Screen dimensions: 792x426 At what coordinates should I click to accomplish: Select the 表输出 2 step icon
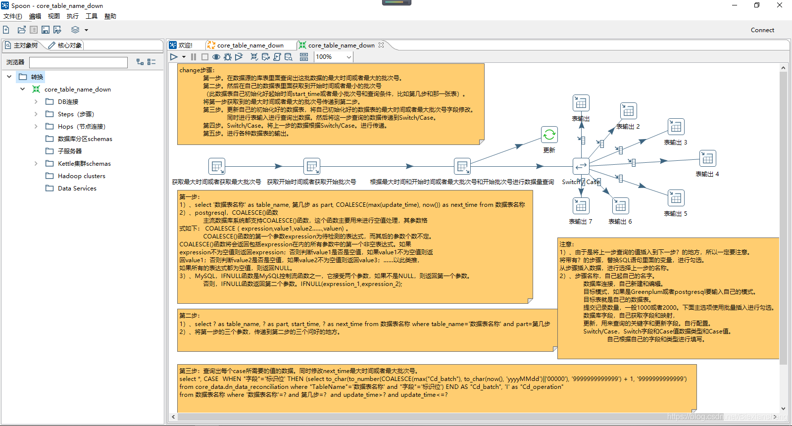[x=629, y=111]
